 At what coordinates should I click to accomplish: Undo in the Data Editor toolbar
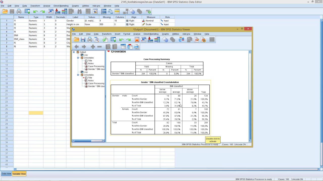pos(35,11)
